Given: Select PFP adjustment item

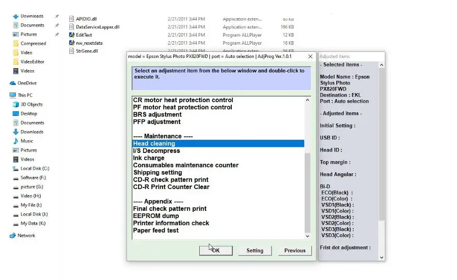Looking at the screenshot, I should [157, 122].
